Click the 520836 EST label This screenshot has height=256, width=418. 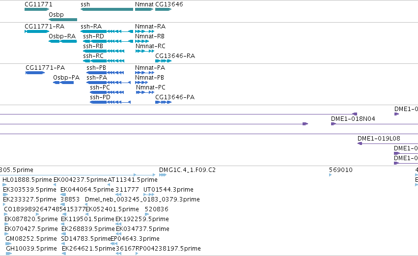(x=157, y=210)
